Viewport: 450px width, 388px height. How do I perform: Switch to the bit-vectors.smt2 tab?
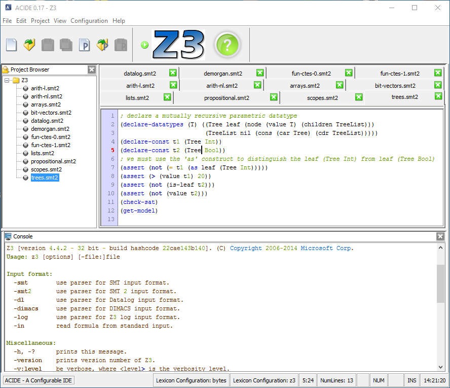395,86
